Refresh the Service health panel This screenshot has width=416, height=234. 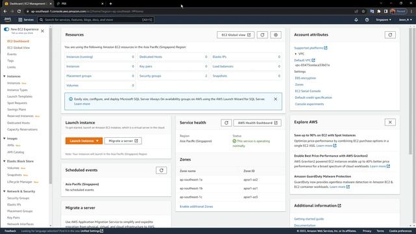click(x=226, y=123)
